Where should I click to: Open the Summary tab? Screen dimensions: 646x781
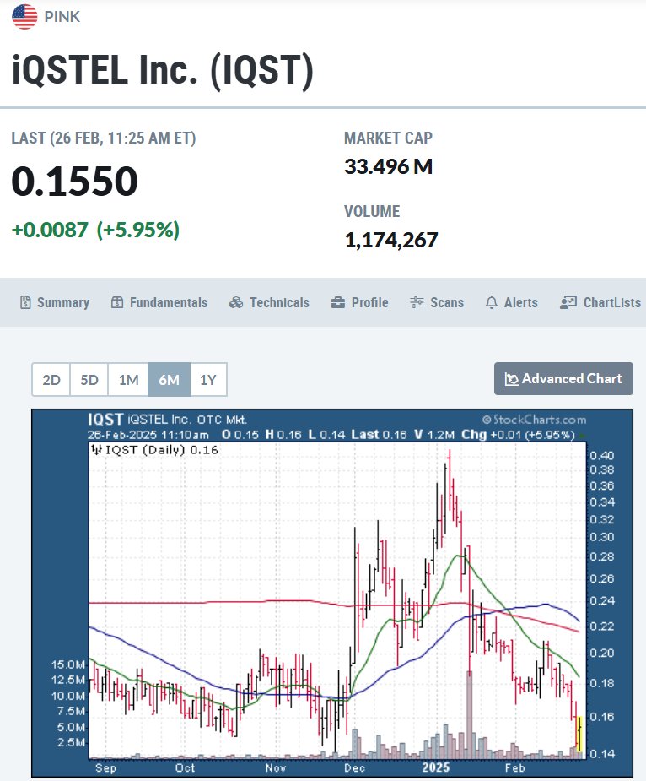click(54, 302)
